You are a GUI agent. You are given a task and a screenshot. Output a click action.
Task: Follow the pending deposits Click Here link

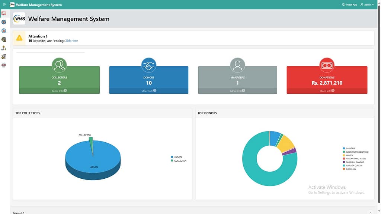coord(71,41)
